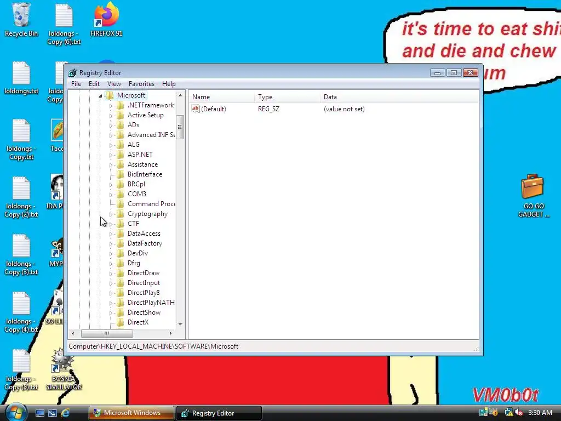
Task: Select loldongs - Copy (3).txt desktop file
Action: click(x=21, y=255)
